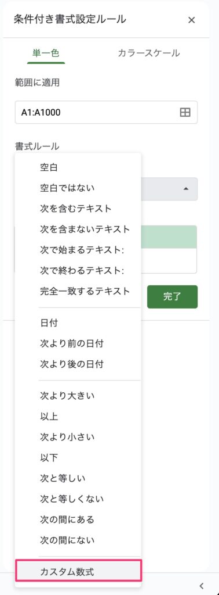Choose カスタム数式 from the list
The image size is (219, 595).
(x=78, y=572)
